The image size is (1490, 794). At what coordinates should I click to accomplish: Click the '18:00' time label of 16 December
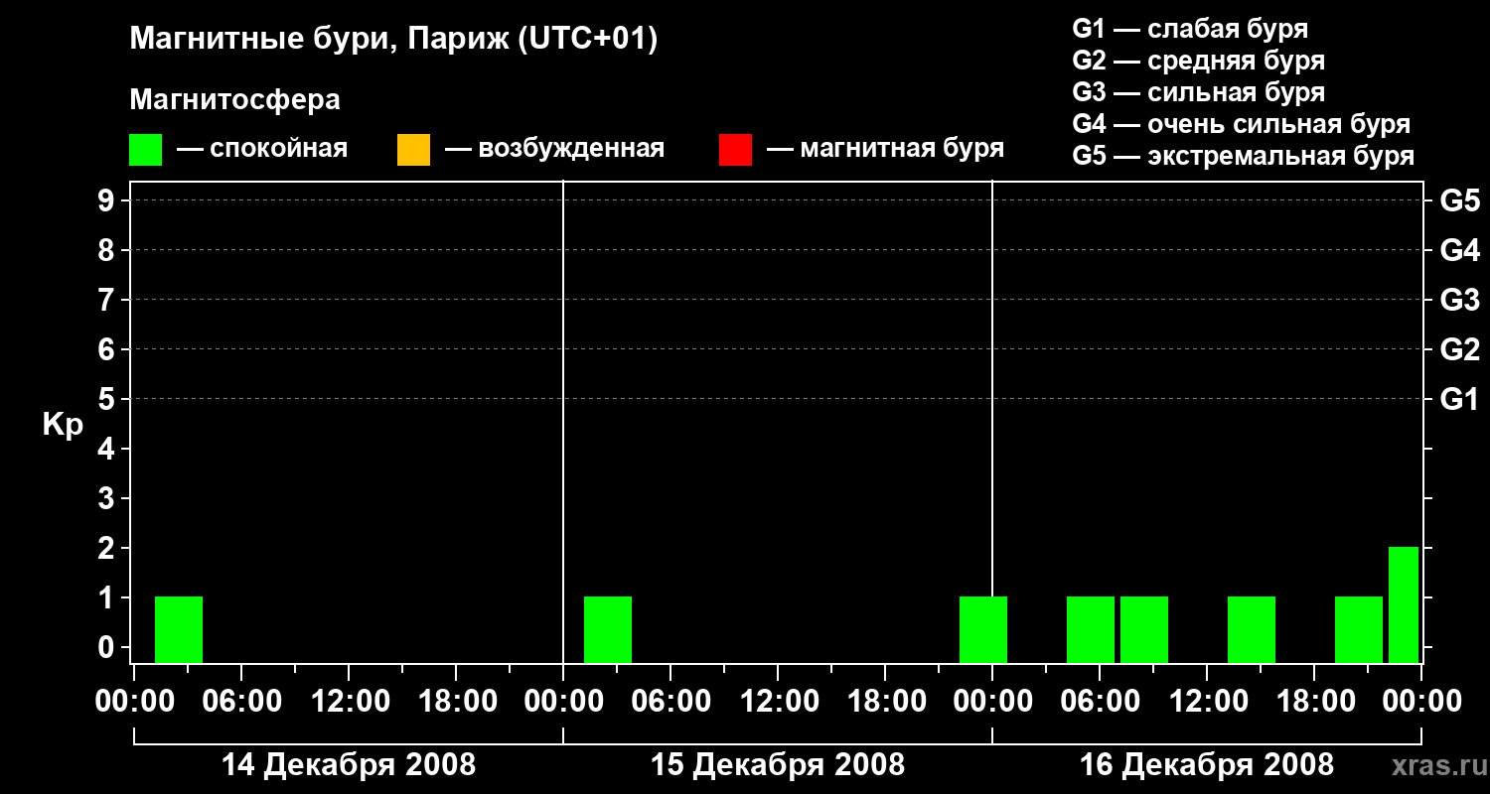[1314, 702]
